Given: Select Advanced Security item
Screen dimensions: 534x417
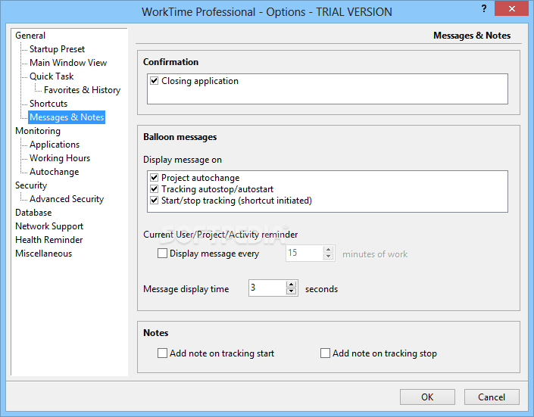Looking at the screenshot, I should (67, 199).
